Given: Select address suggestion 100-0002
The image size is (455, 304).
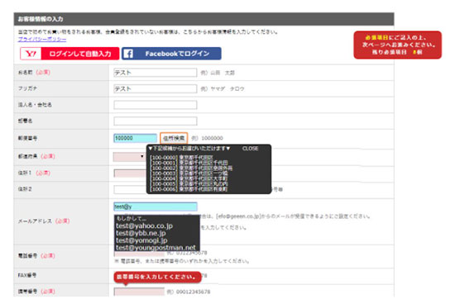Looking at the screenshot, I should 191,168.
